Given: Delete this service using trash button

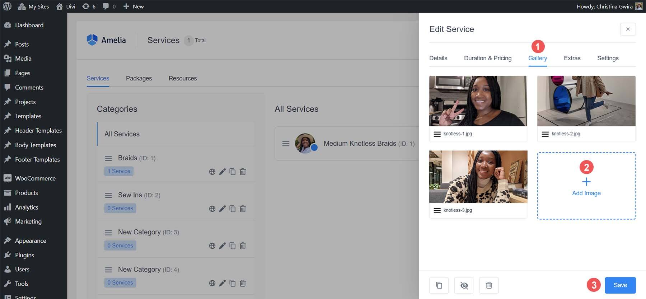Looking at the screenshot, I should (489, 285).
